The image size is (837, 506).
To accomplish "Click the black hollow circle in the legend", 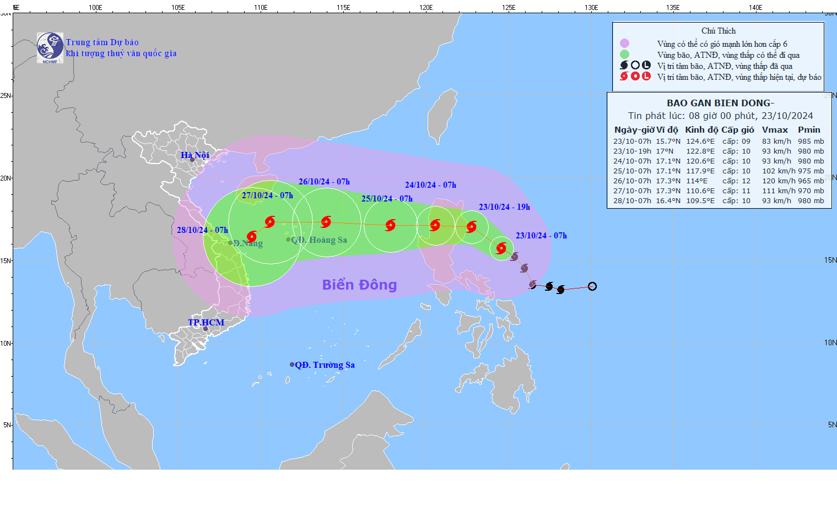I will click(x=635, y=65).
